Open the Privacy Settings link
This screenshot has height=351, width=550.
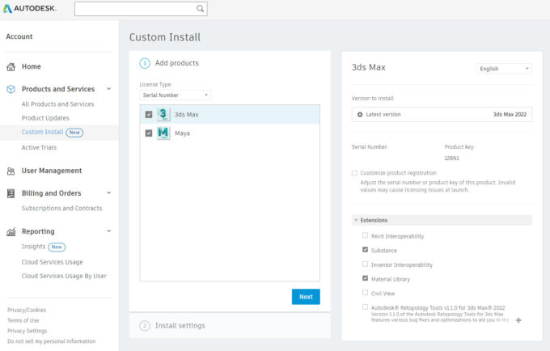[27, 331]
